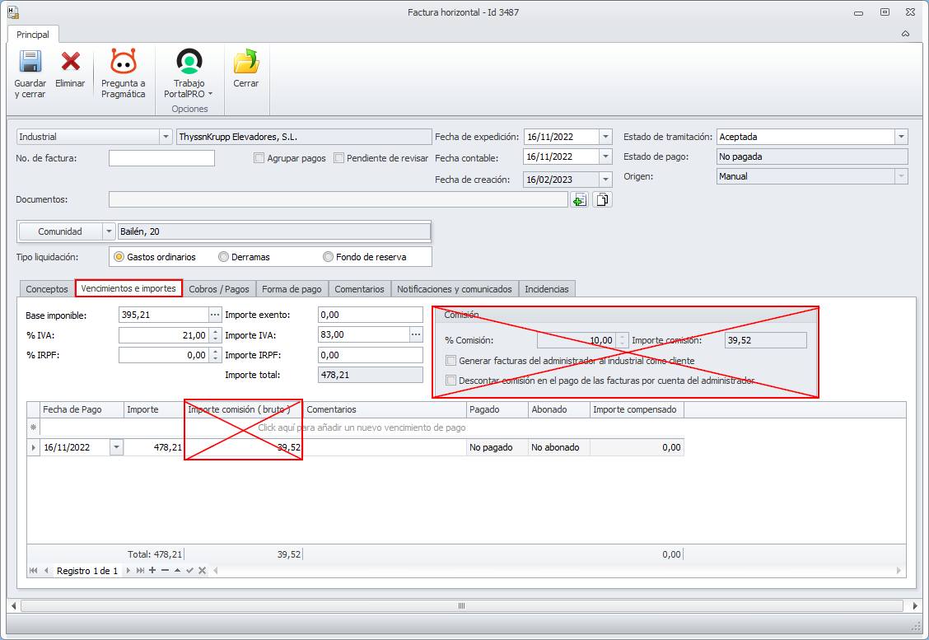Expand the Estado de tramitación dropdown
The width and height of the screenshot is (929, 640).
coord(901,137)
